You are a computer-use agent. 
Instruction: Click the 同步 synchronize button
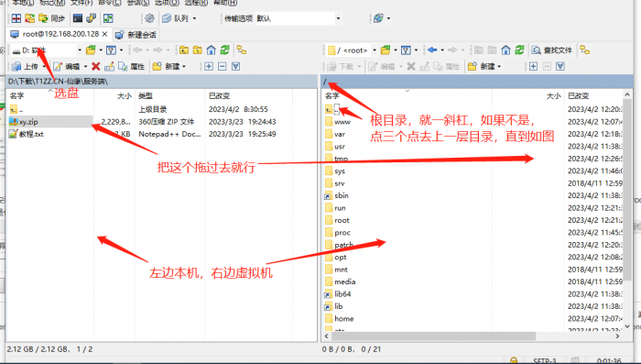[51, 18]
